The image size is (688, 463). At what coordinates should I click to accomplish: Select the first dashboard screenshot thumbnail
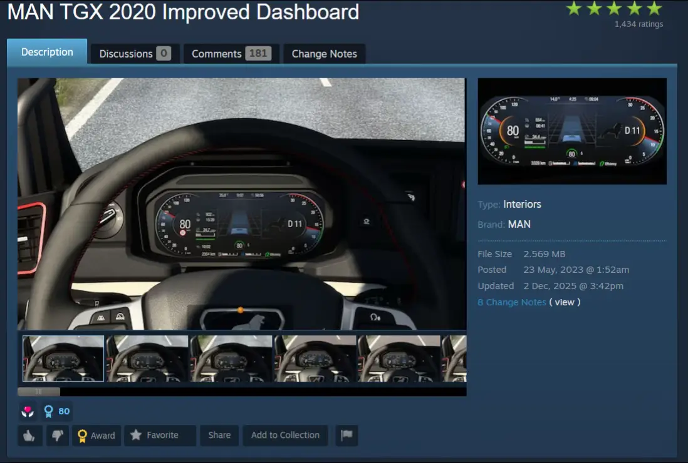[x=63, y=359]
